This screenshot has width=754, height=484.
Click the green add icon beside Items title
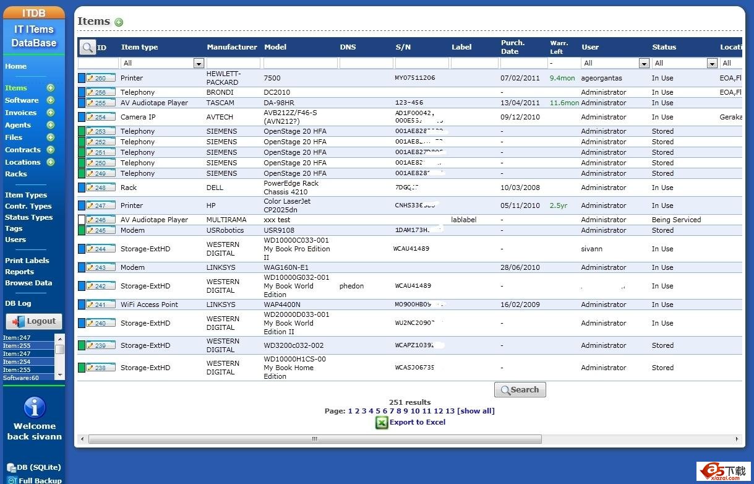[119, 22]
